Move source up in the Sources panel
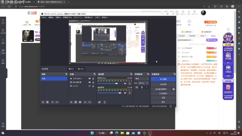This screenshot has width=242, height=136. tap(85, 102)
